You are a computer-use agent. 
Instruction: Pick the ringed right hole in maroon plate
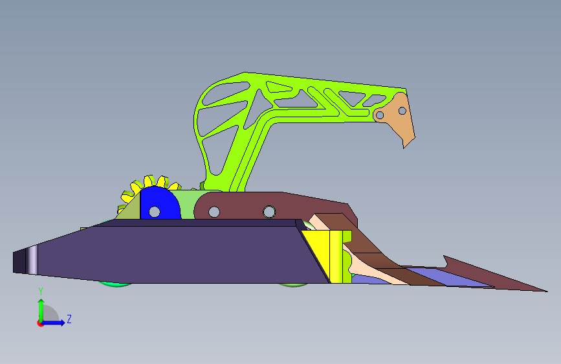tap(269, 212)
